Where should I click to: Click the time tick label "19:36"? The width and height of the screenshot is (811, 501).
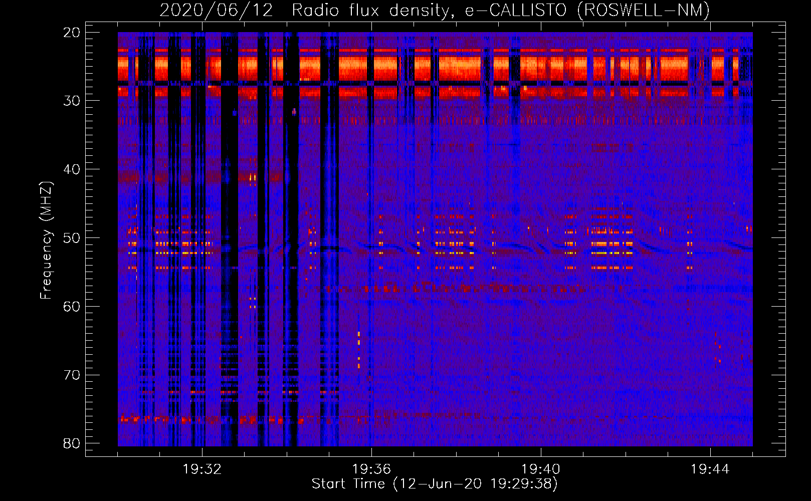click(371, 469)
